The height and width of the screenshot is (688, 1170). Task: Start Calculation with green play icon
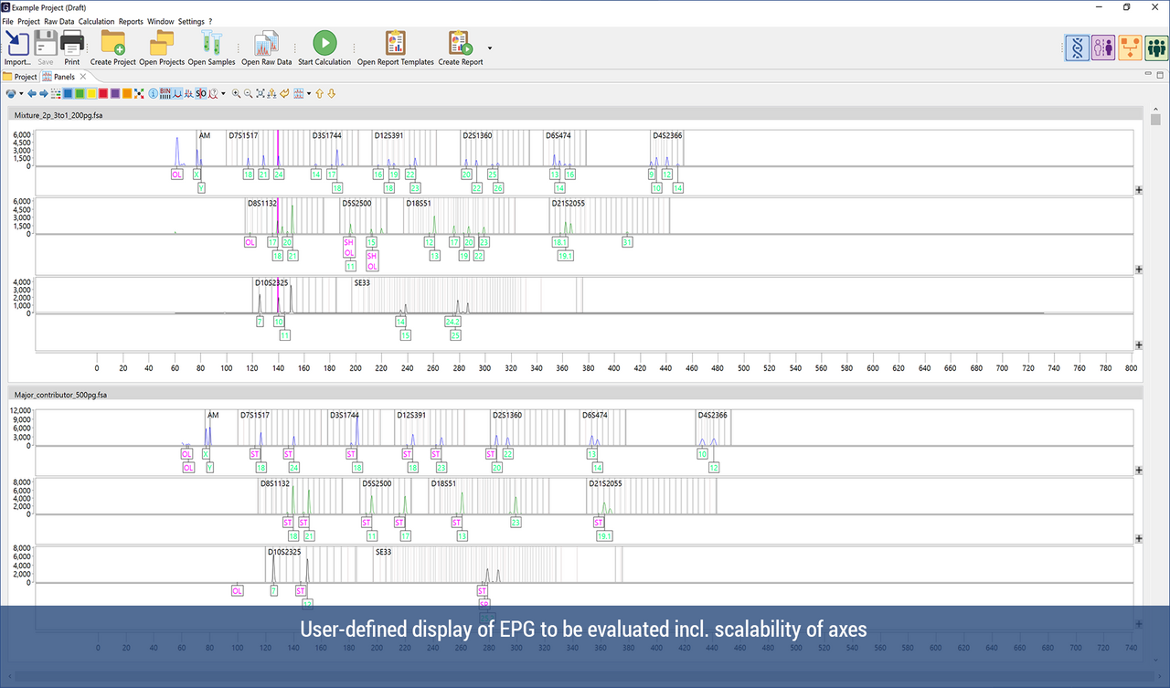click(x=324, y=42)
